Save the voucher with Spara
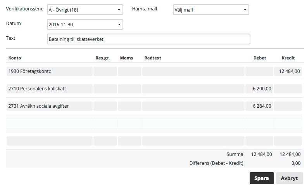The height and width of the screenshot is (188, 307). 262,178
